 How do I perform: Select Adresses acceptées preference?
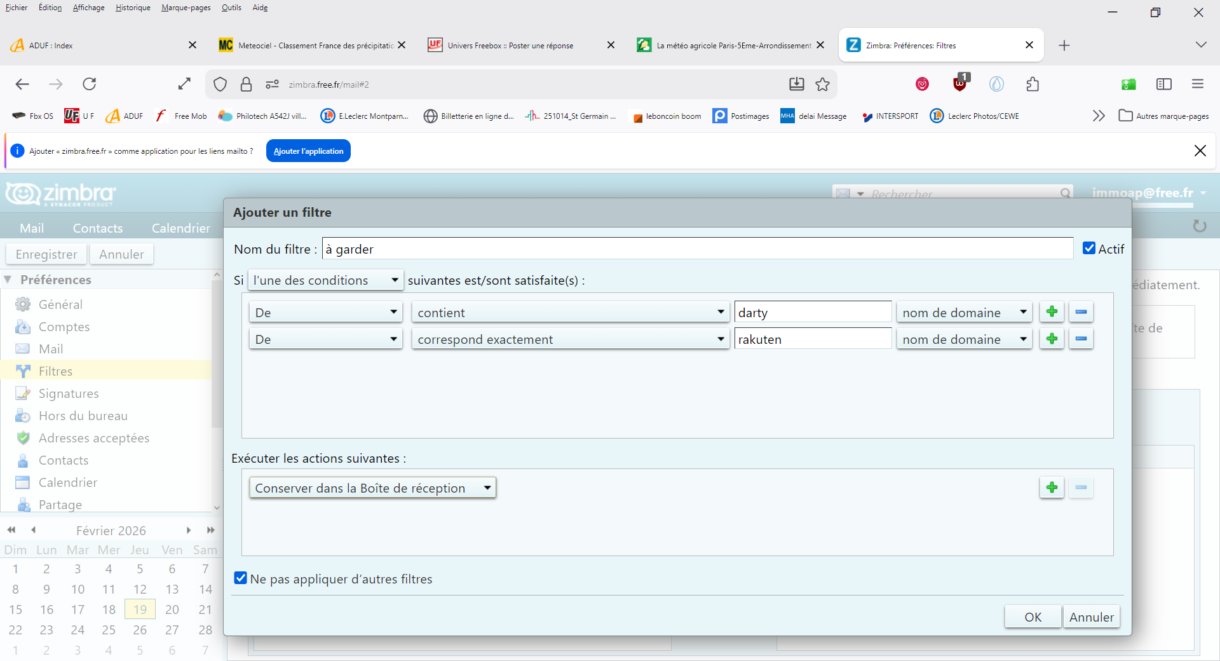93,438
